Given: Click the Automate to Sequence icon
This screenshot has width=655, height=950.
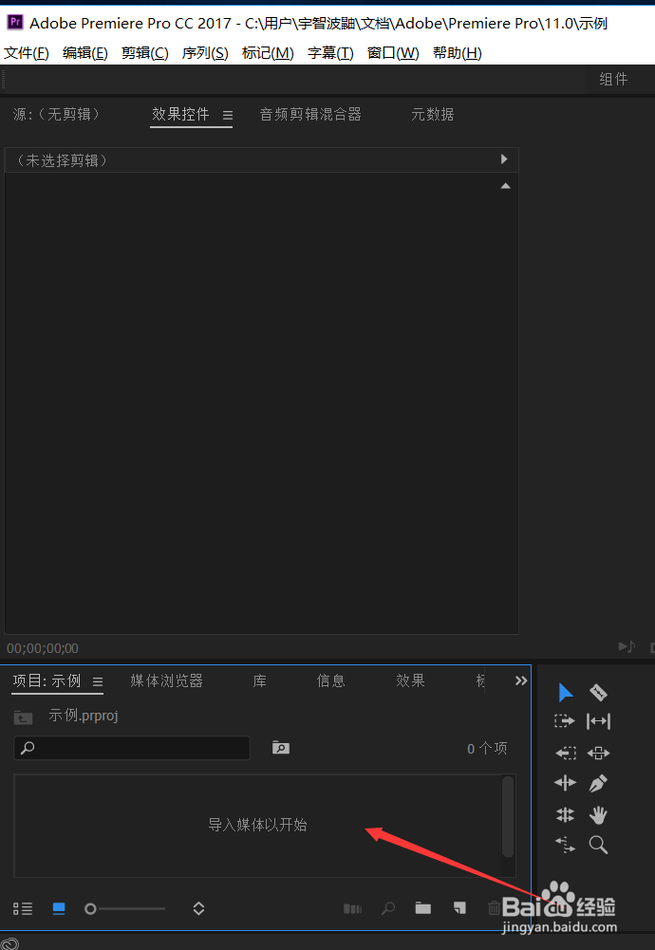Looking at the screenshot, I should [352, 908].
